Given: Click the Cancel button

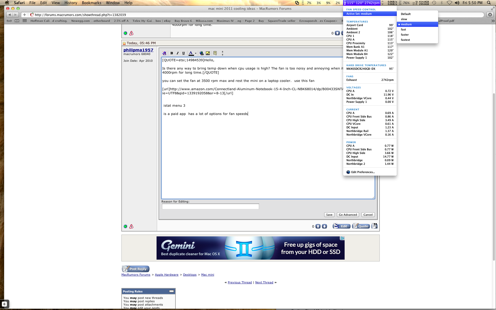Looking at the screenshot, I should click(368, 215).
